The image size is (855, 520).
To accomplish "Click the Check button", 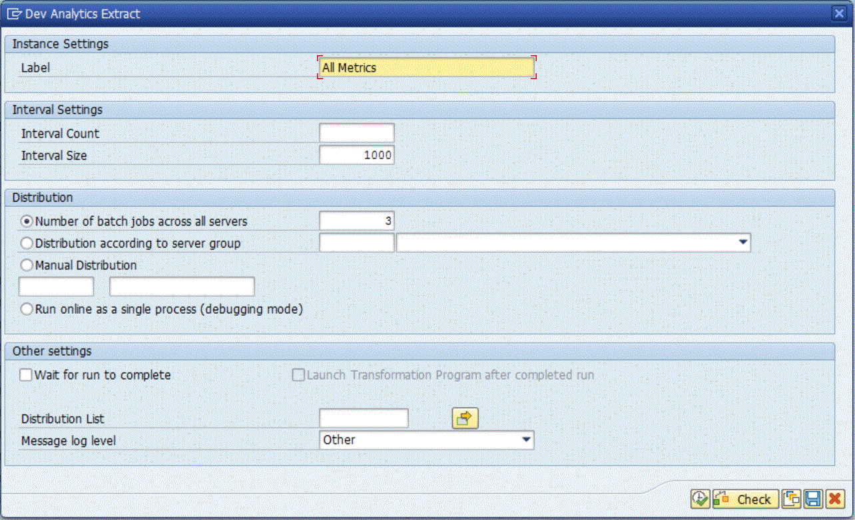I will pos(744,499).
